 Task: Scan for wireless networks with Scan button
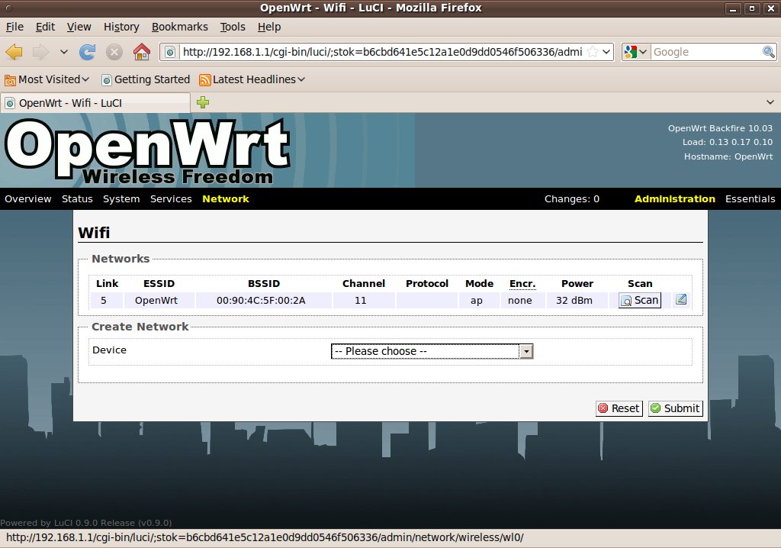coord(639,300)
